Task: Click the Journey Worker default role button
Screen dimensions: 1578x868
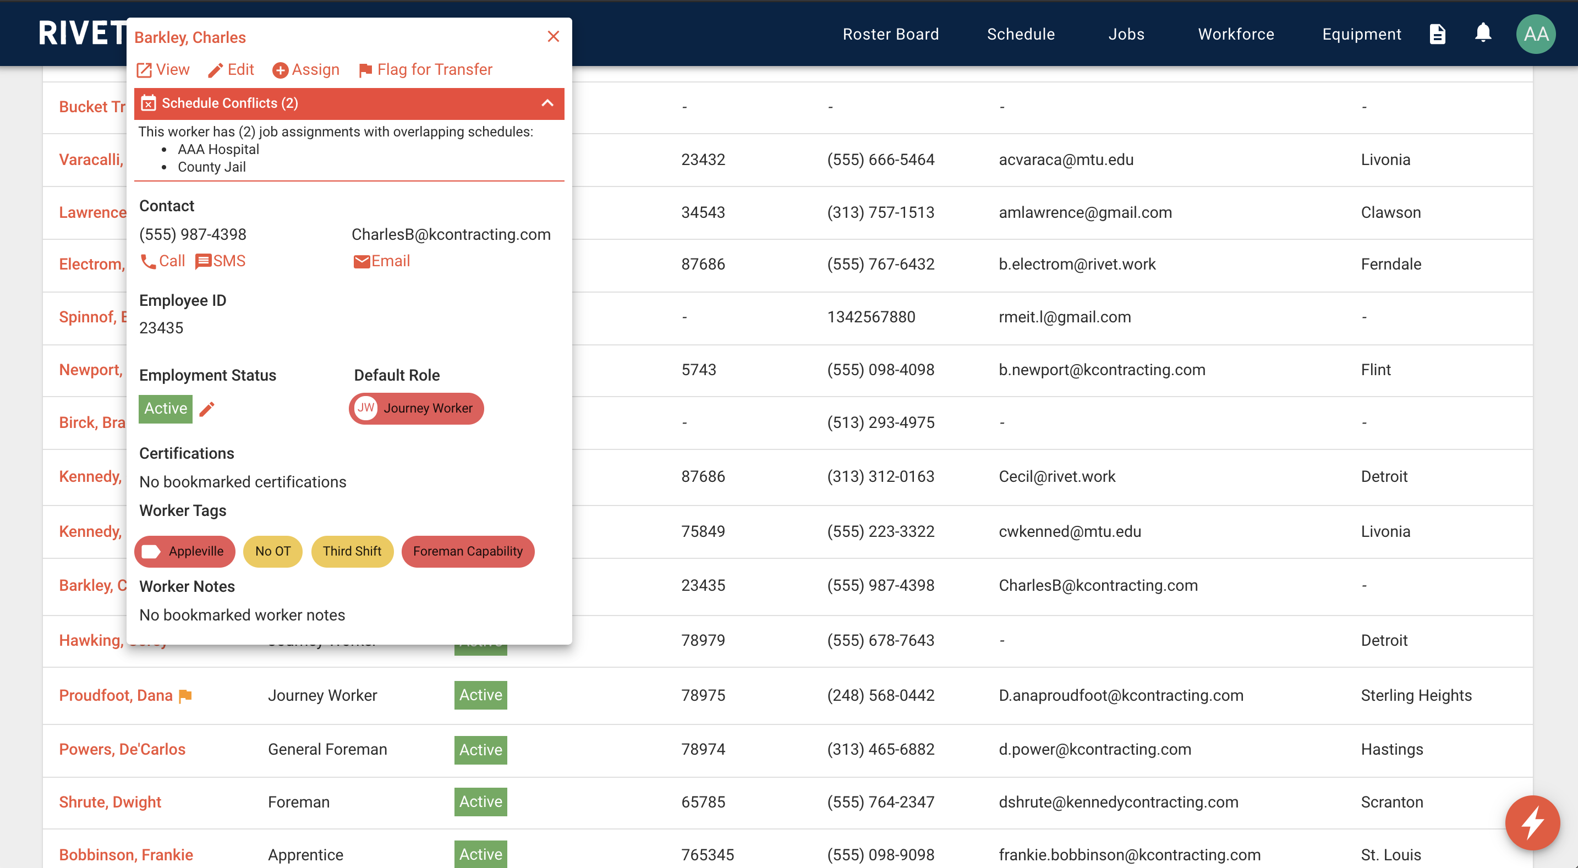Action: click(417, 408)
